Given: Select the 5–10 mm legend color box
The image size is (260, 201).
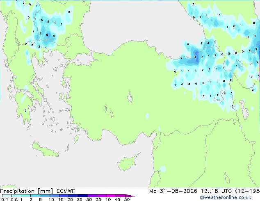Looking at the screenshot, I should [x=45, y=196].
